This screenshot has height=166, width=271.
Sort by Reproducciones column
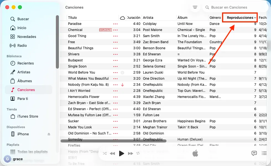(240, 18)
